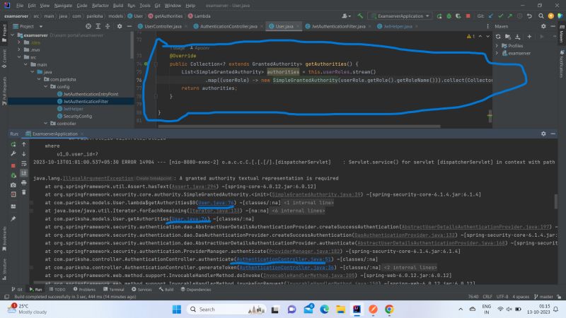This screenshot has width=566, height=318.
Task: Select opened file target icon in Project panel
Action: (x=88, y=26)
